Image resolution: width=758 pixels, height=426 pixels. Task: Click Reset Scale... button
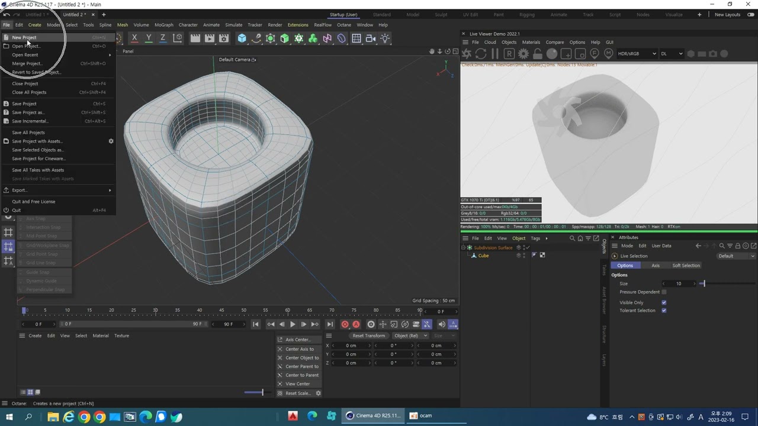[x=298, y=393]
